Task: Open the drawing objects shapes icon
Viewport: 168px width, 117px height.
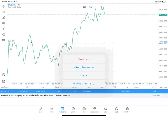Action: [x=3, y=34]
